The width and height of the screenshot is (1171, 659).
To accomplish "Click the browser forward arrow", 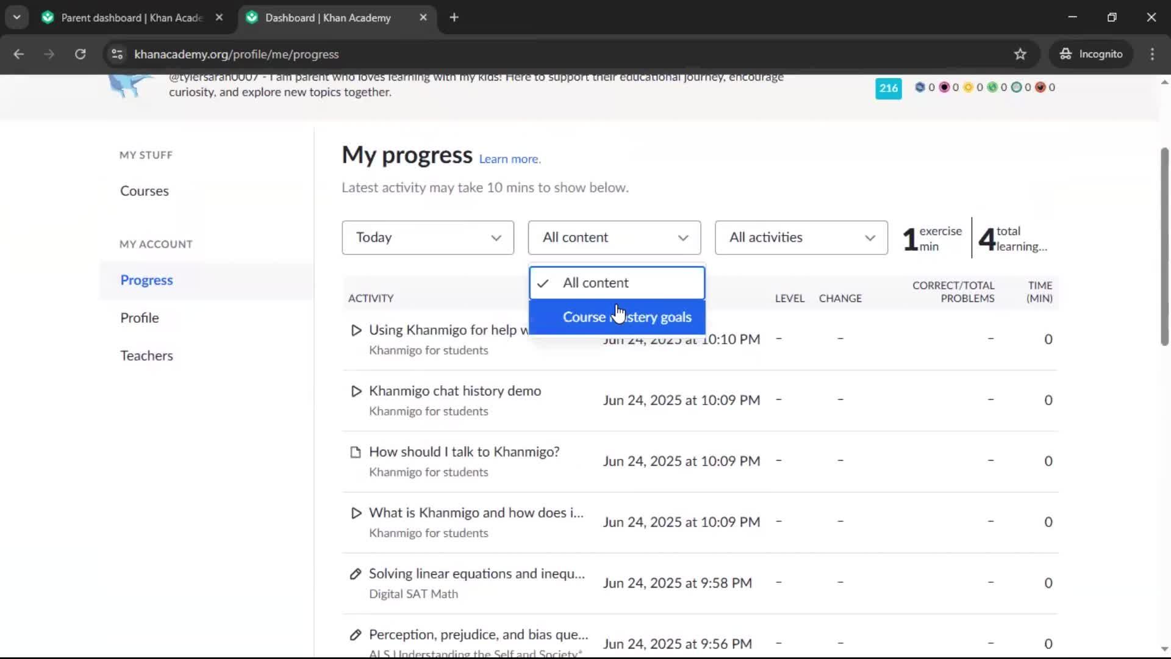I will (49, 54).
